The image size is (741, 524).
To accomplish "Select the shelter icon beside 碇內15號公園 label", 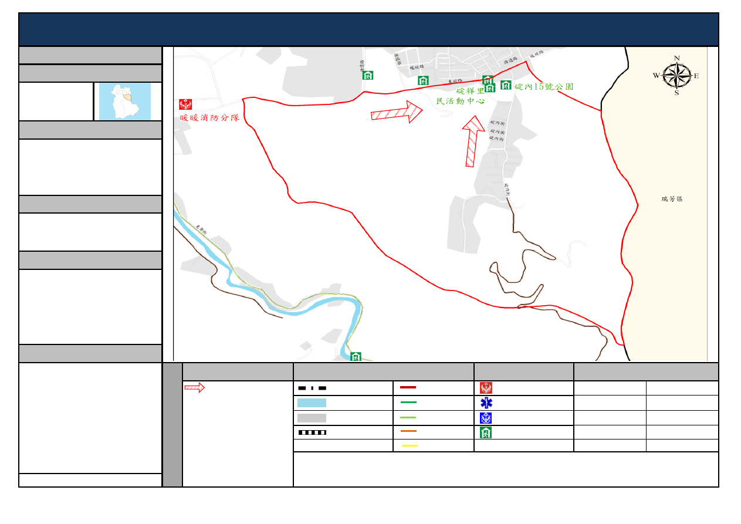I will 506,85.
